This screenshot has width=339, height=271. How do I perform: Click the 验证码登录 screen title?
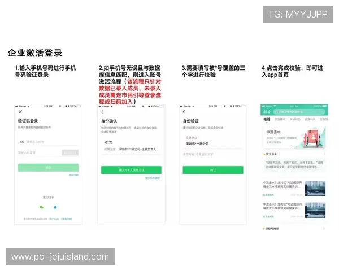(28, 121)
